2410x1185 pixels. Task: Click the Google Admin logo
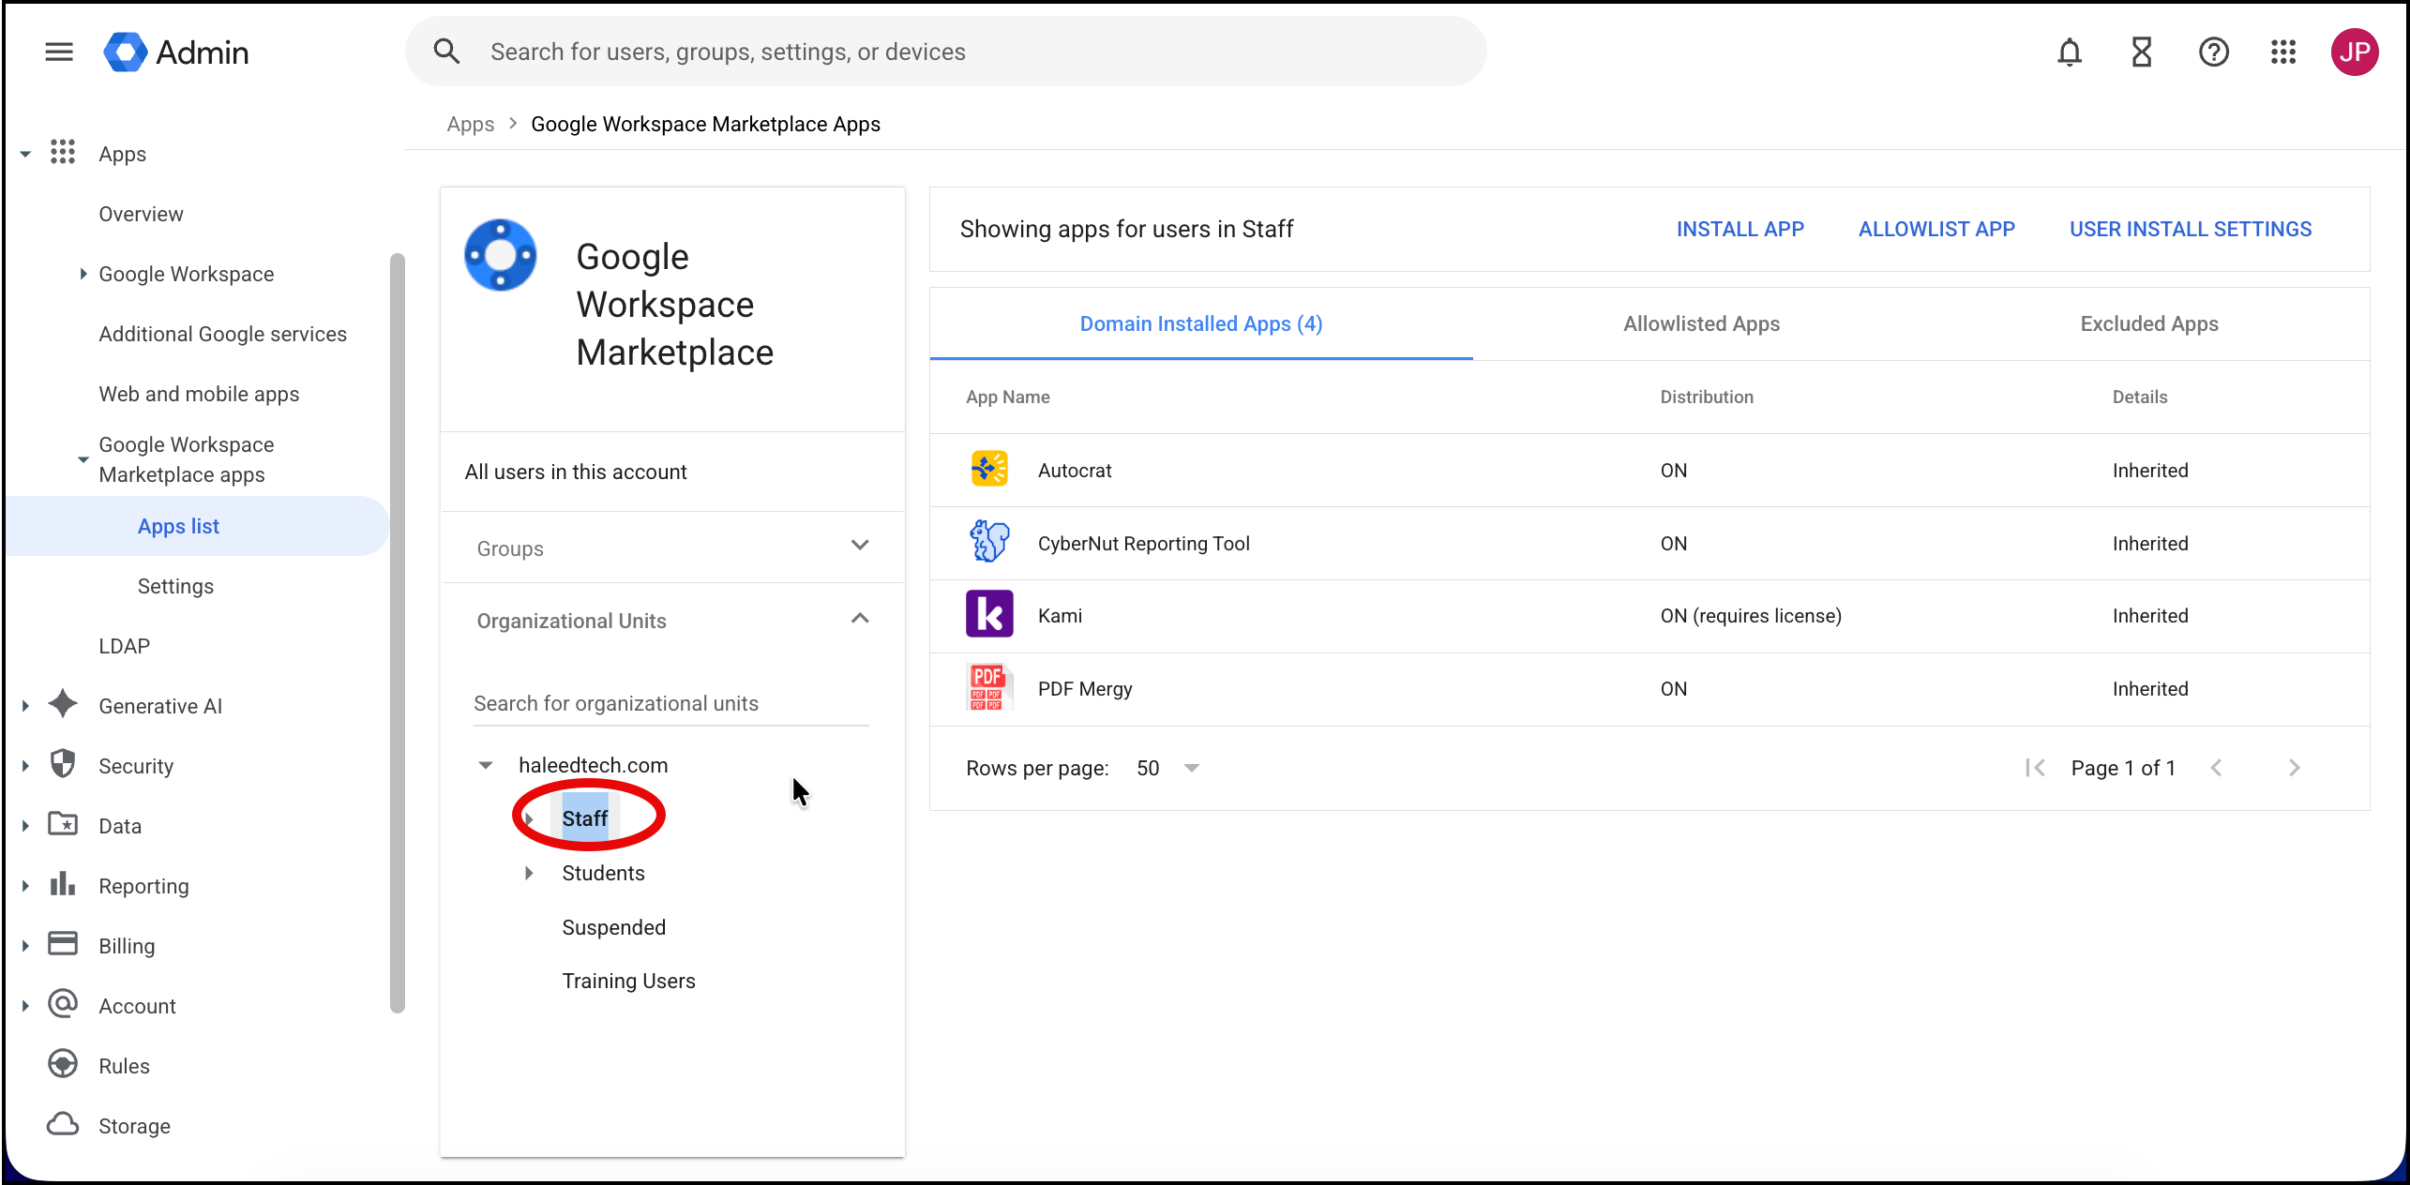click(x=176, y=52)
